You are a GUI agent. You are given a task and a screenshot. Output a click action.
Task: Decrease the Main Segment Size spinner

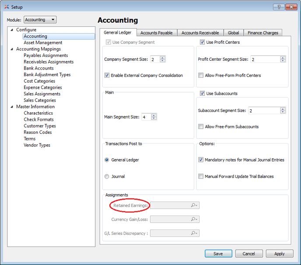pyautogui.click(x=154, y=119)
